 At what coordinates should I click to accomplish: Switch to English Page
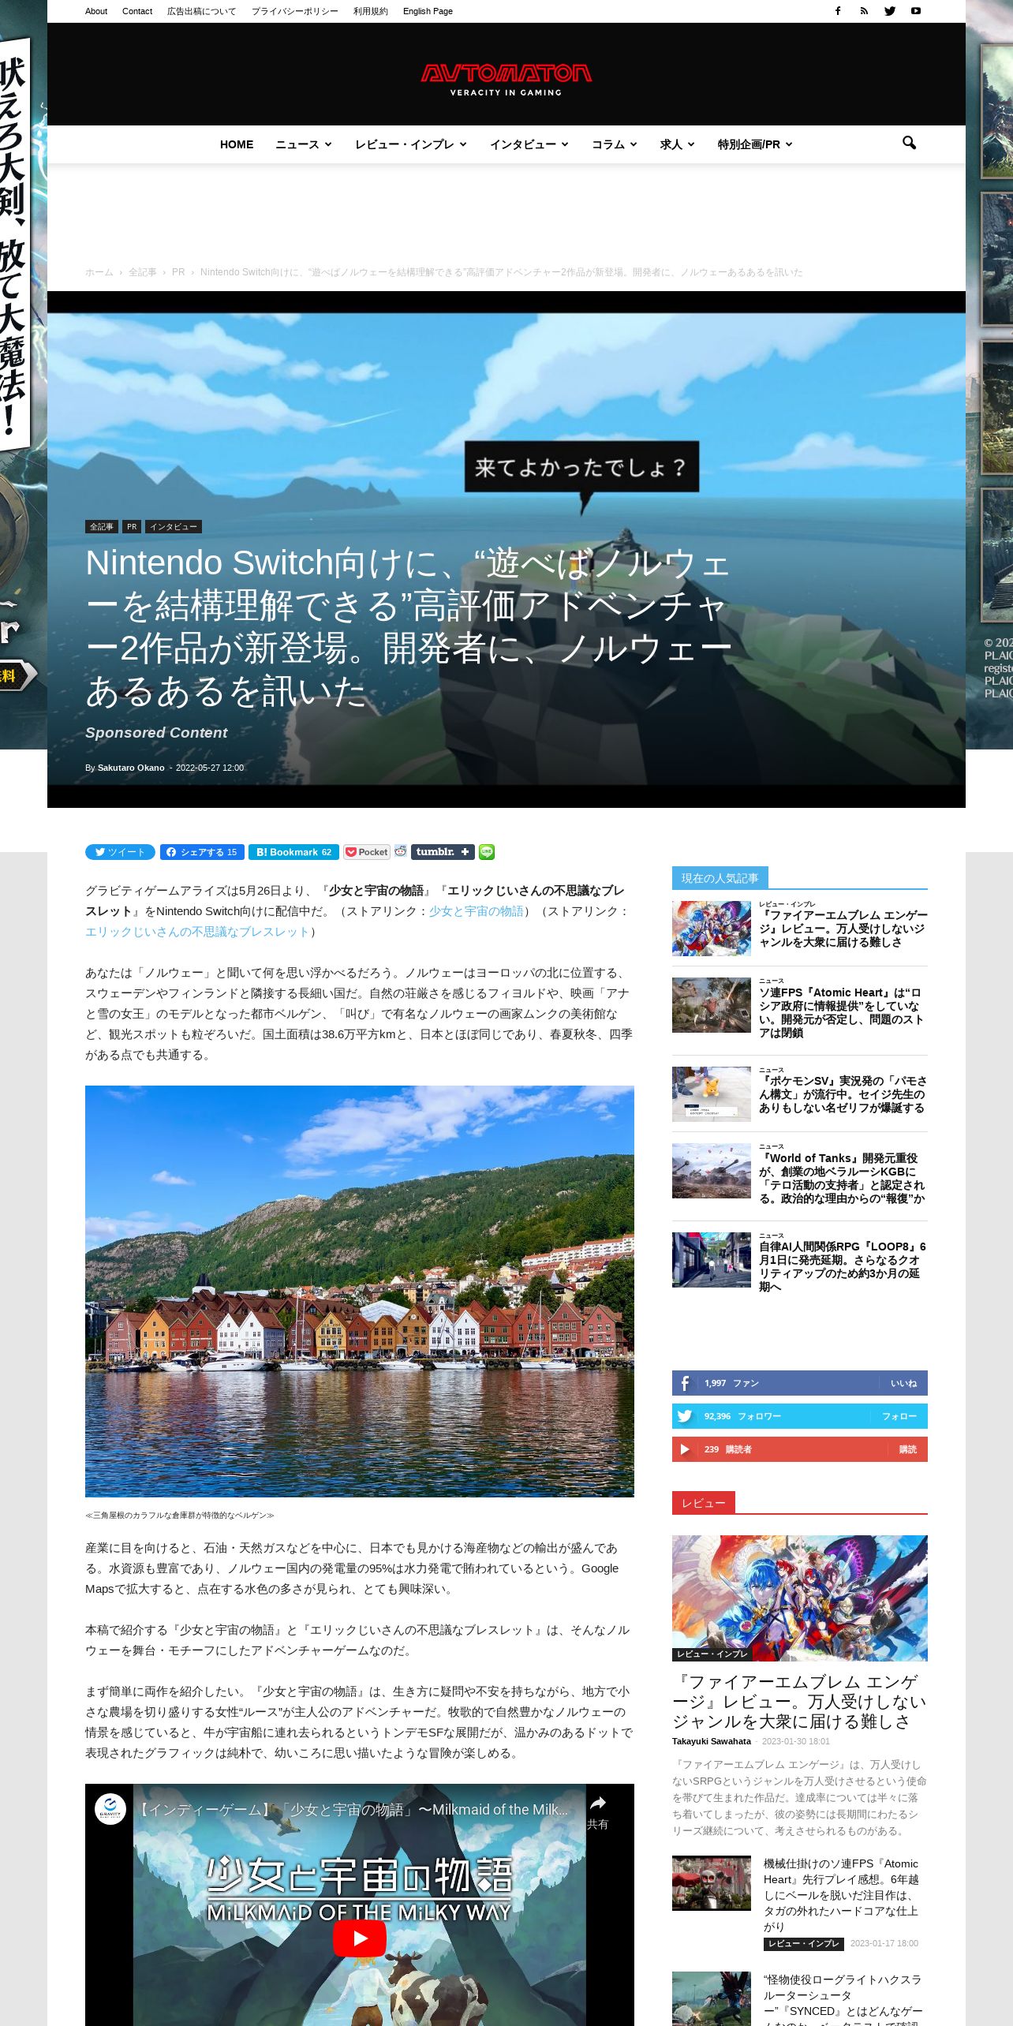click(428, 11)
